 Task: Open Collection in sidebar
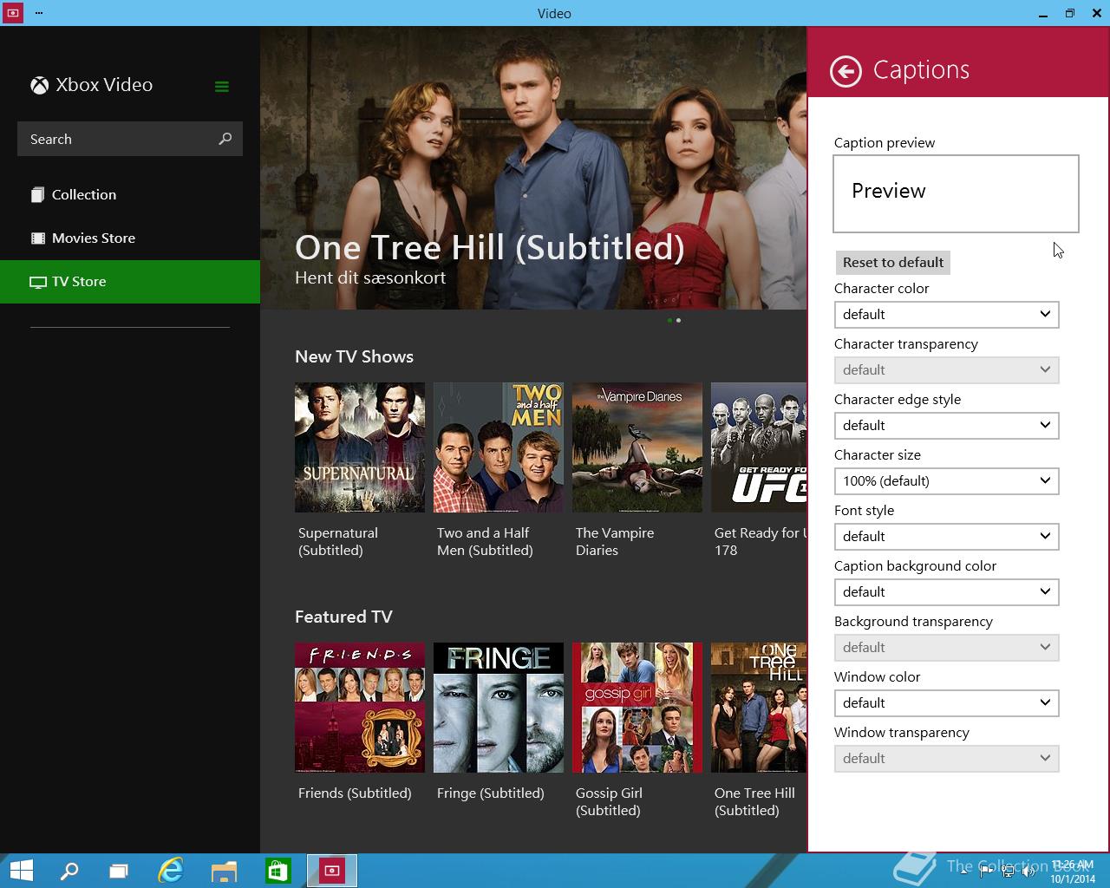pos(130,194)
